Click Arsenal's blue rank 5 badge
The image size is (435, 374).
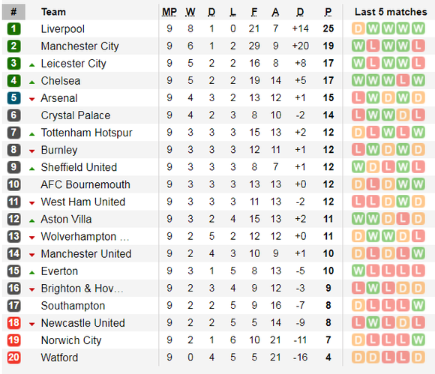(x=13, y=98)
